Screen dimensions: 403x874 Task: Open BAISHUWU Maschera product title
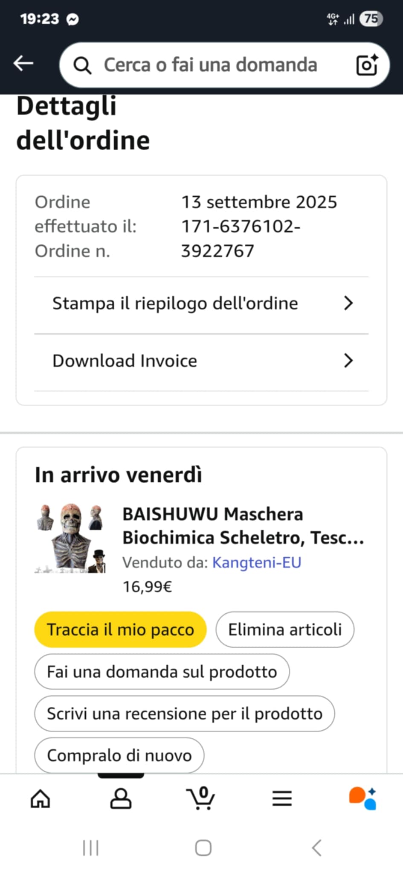click(243, 526)
